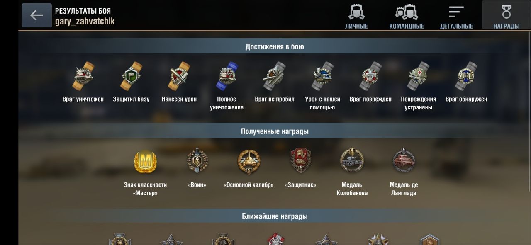View the «Воин» medal

click(197, 161)
